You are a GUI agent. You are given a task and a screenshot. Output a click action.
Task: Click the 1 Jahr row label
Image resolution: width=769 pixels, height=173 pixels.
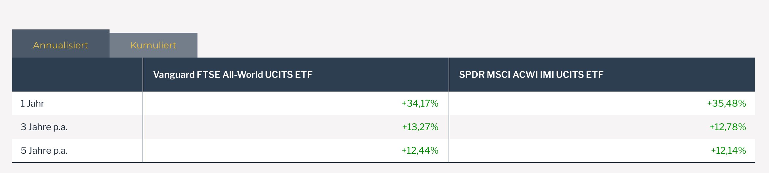click(x=32, y=103)
